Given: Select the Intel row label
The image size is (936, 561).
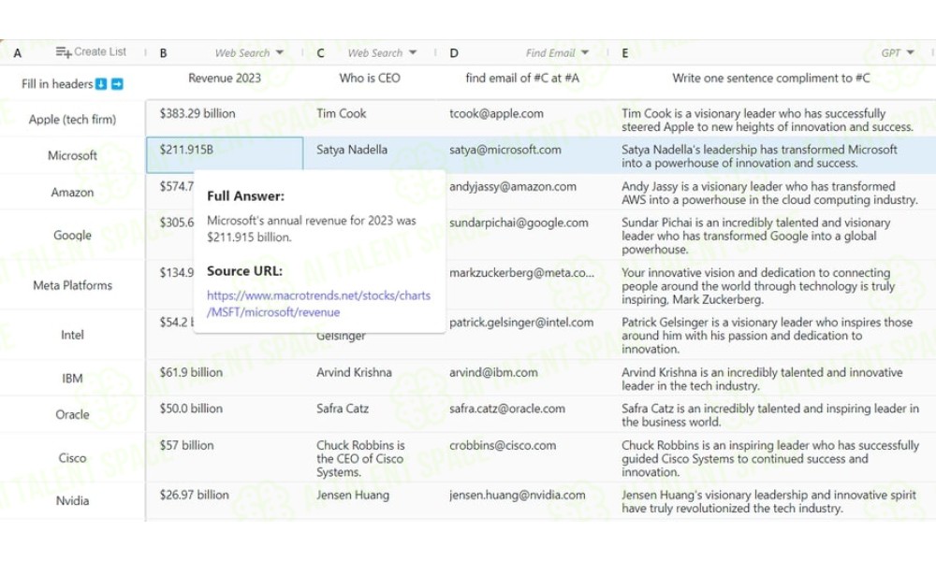Looking at the screenshot, I should point(72,335).
